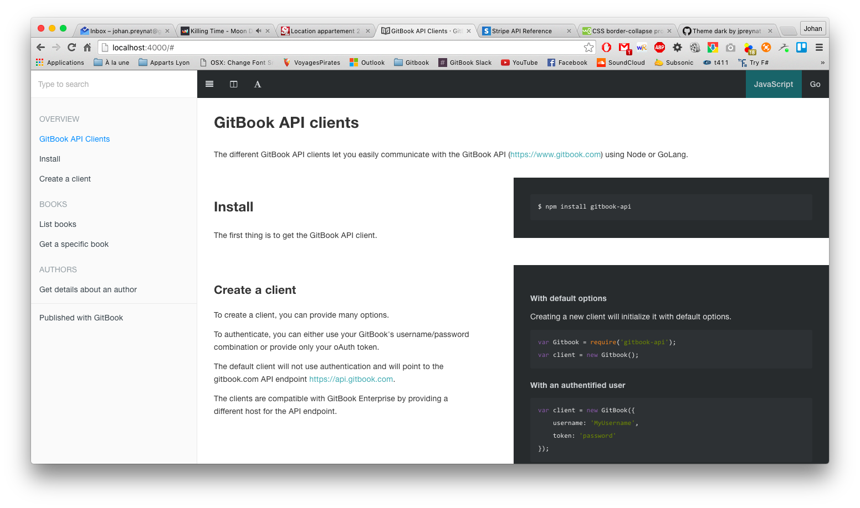Open the font settings icon
Viewport: 860px width, 508px height.
[258, 84]
